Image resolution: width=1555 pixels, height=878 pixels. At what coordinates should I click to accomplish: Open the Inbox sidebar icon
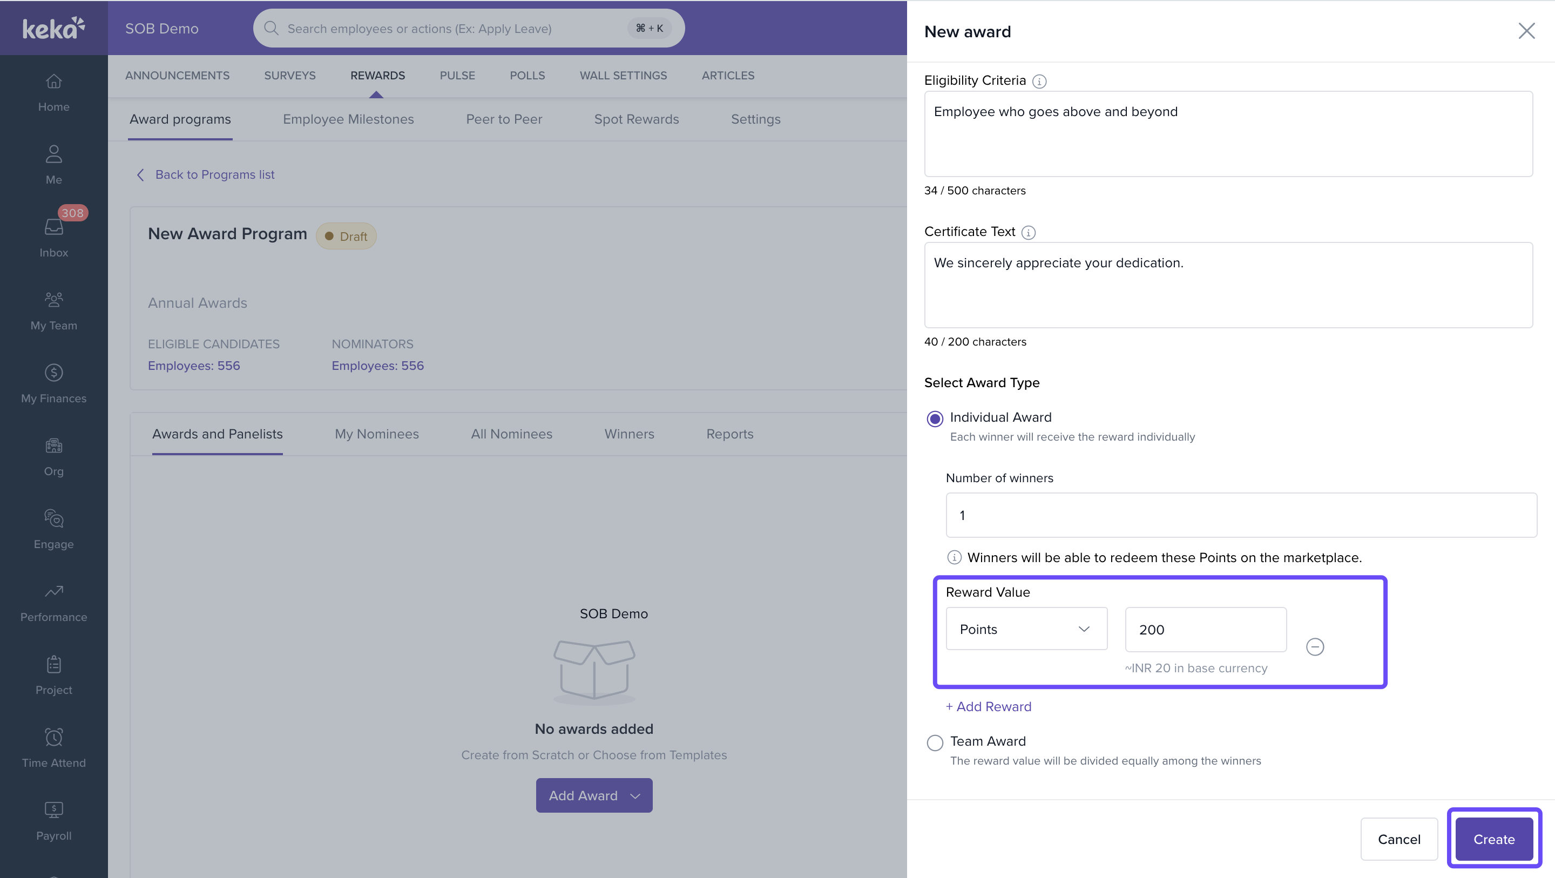(x=54, y=228)
